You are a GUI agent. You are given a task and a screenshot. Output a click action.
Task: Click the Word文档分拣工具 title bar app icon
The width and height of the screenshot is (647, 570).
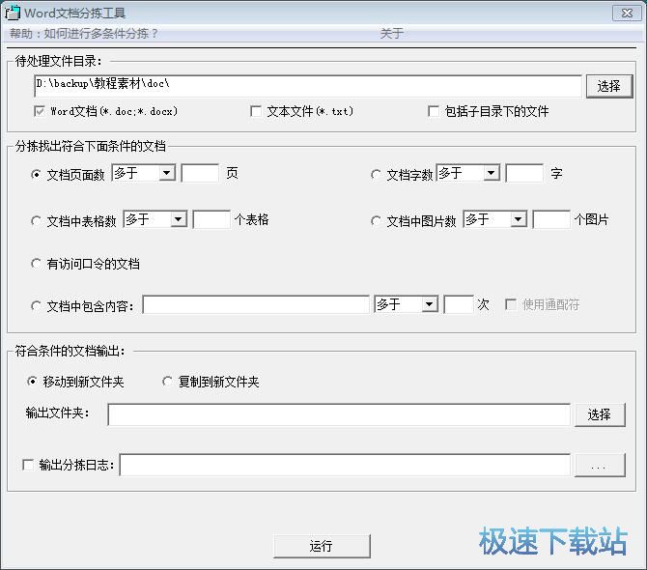[x=12, y=13]
